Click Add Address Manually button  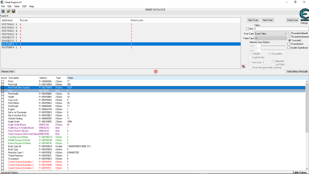[297, 72]
